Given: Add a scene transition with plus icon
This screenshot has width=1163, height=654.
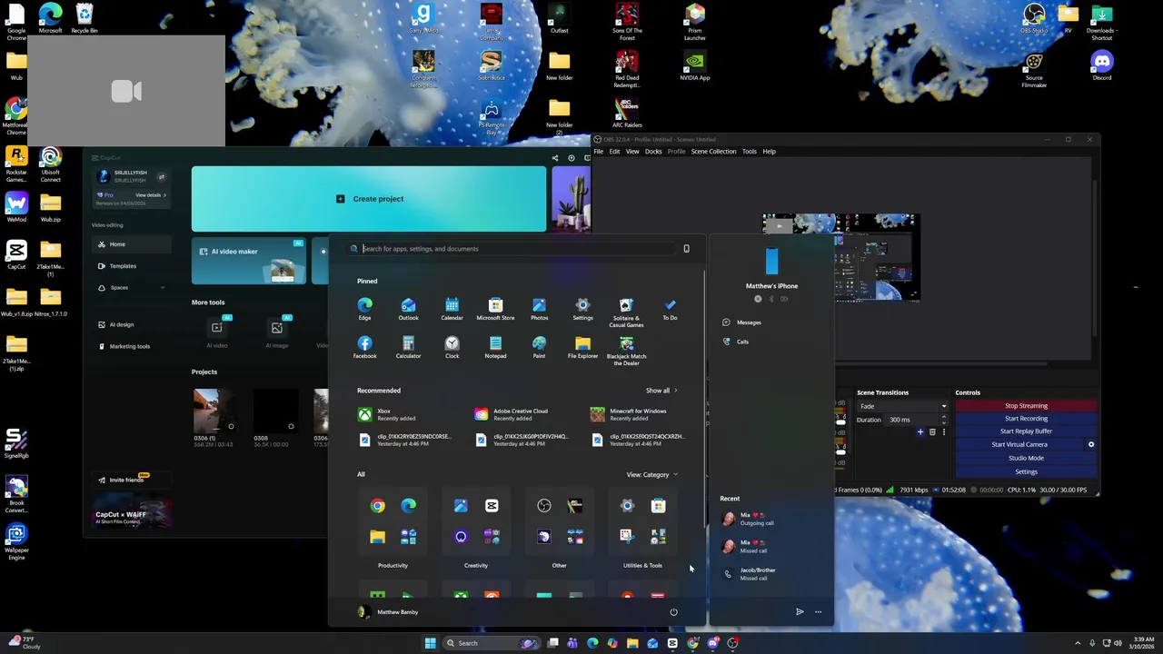Looking at the screenshot, I should coord(920,432).
